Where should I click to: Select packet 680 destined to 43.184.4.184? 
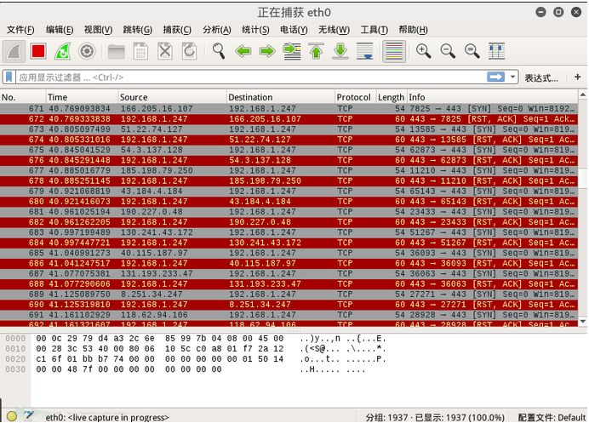(289, 202)
